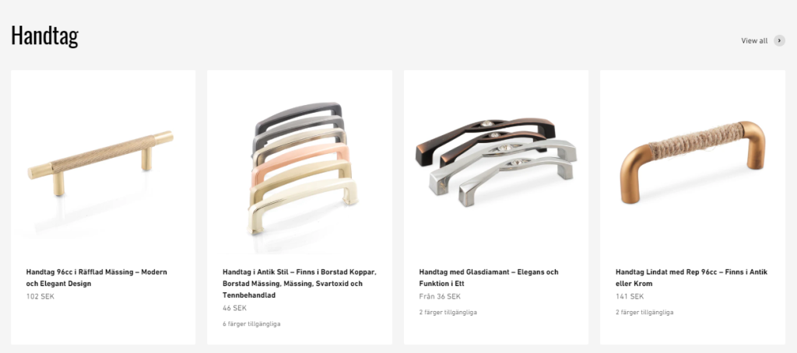The image size is (797, 353).
Task: Open the View all link
Action: click(x=754, y=40)
